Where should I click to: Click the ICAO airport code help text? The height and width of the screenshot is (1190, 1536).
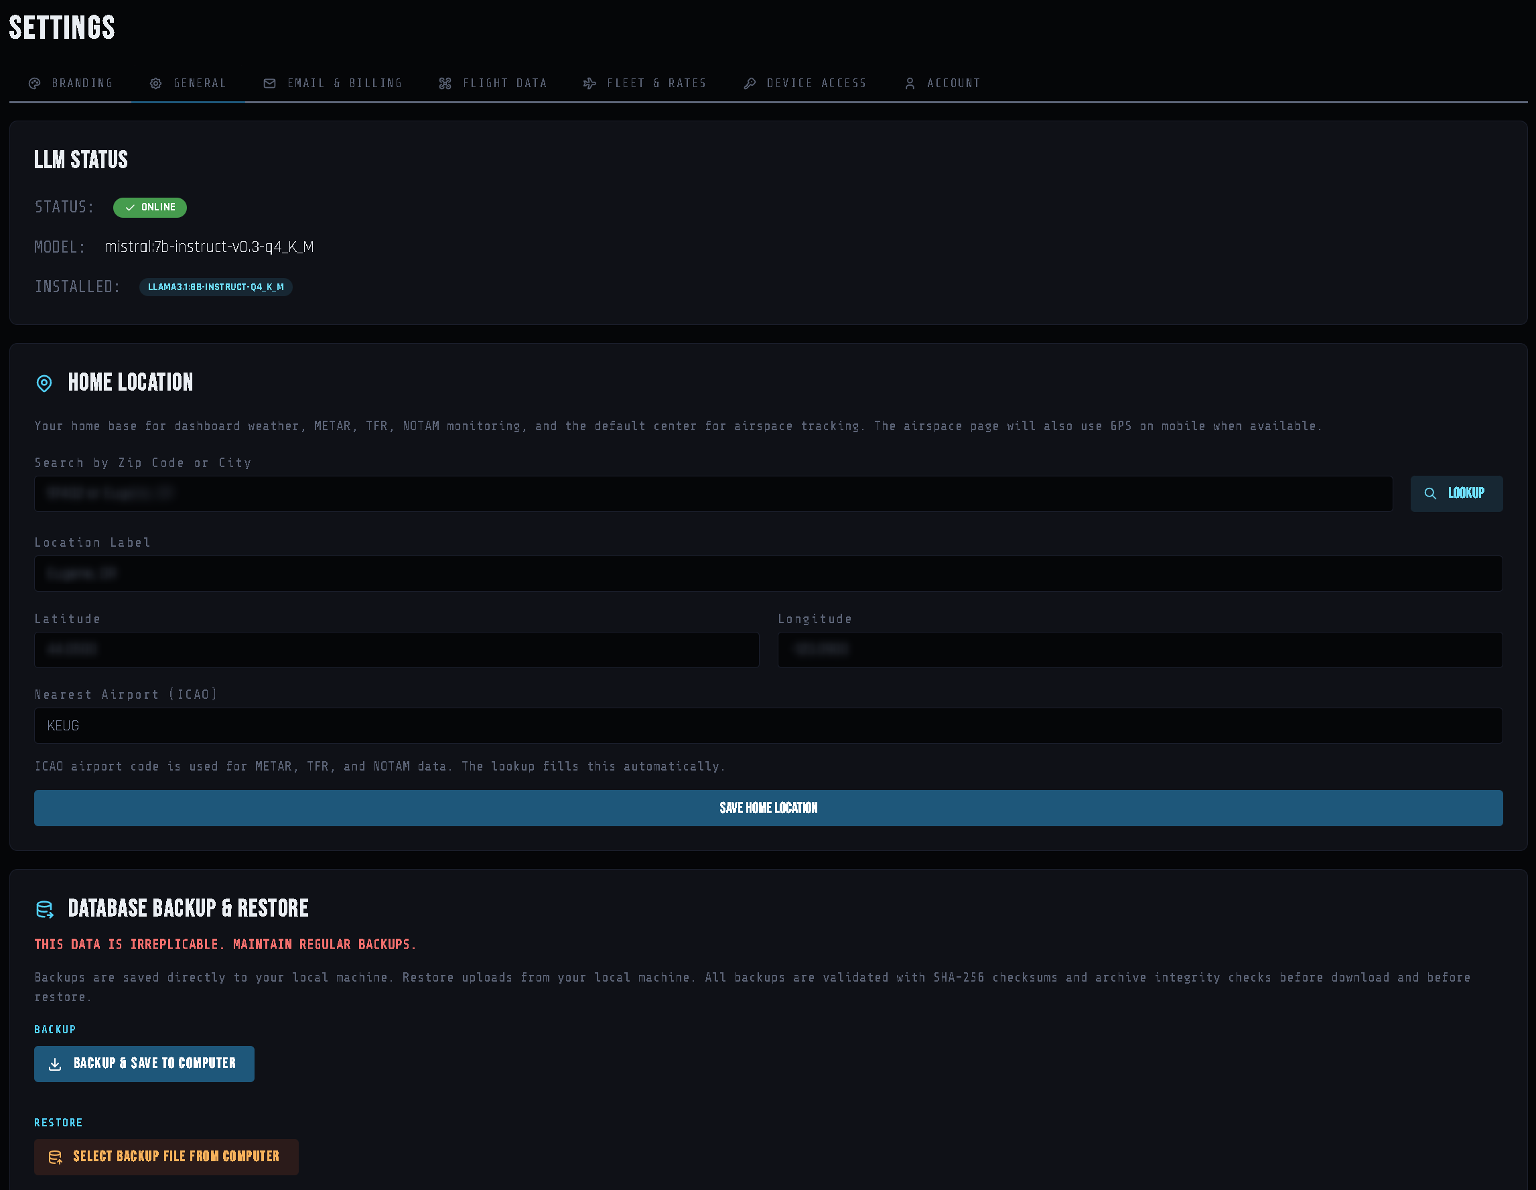click(380, 767)
